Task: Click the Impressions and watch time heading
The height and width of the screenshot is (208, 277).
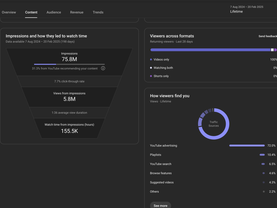Action: (x=46, y=36)
